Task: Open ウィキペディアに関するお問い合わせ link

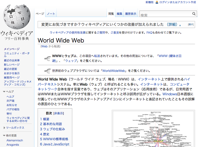Action: 18,120
